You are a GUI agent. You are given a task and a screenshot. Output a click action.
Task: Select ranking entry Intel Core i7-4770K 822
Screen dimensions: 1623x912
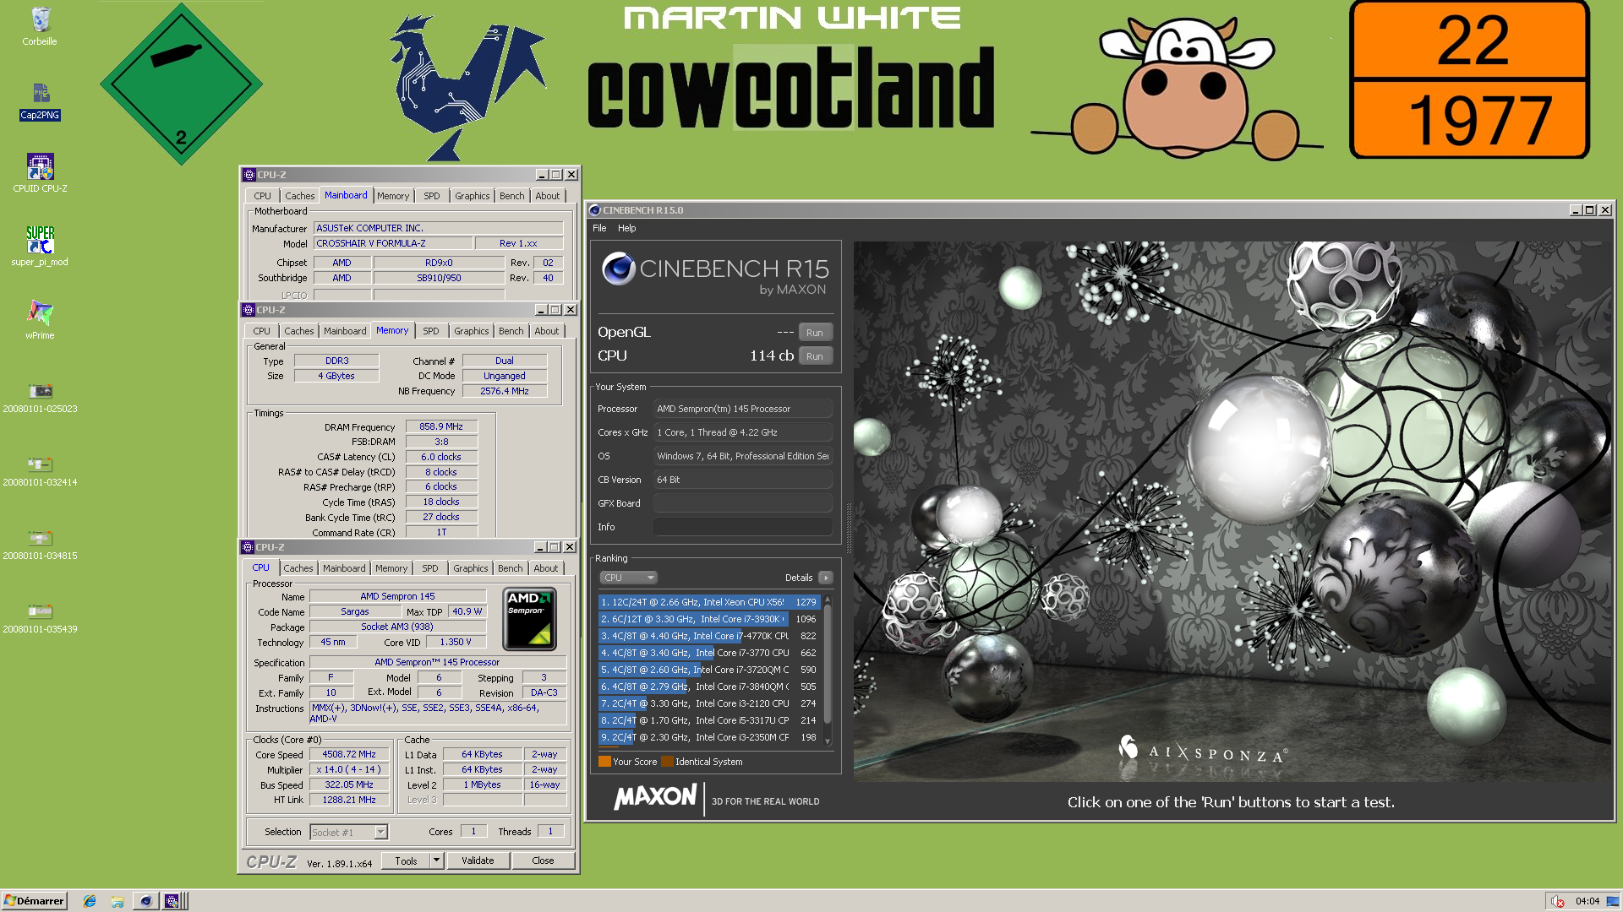[708, 636]
